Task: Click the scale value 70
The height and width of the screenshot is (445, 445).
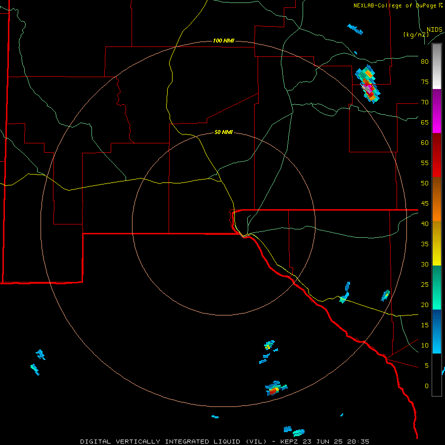Action: click(425, 102)
